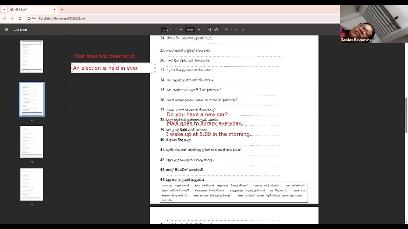Reload the PDF page

tap(20, 18)
